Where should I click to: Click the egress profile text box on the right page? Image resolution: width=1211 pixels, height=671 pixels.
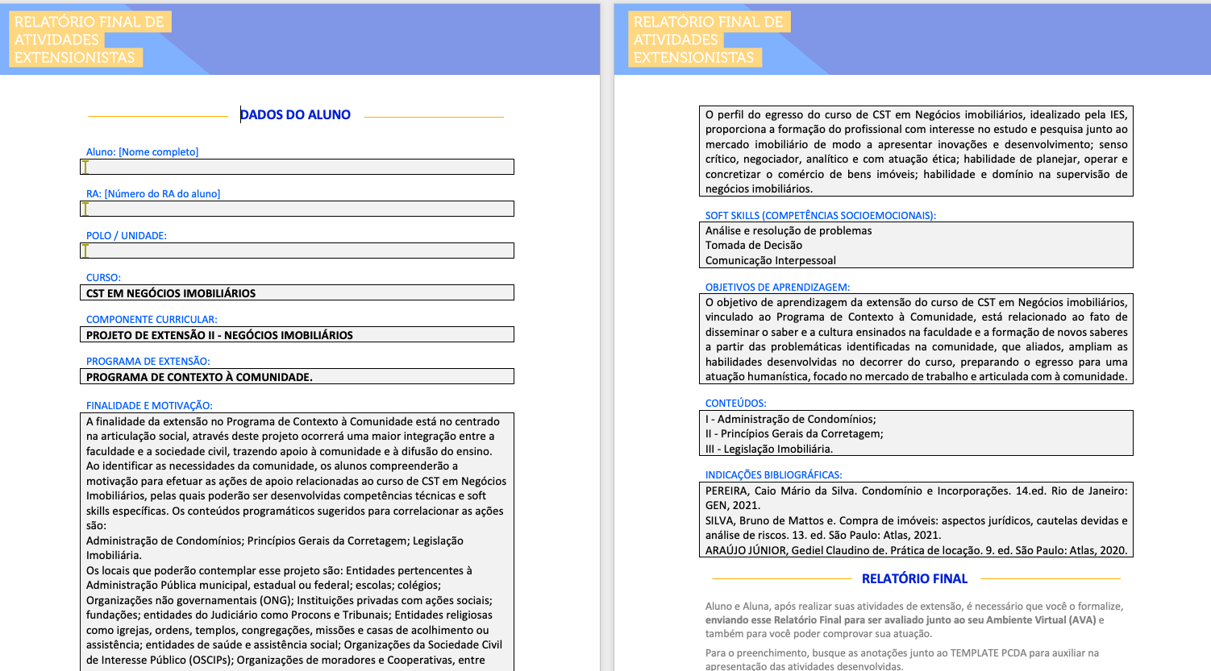(x=916, y=151)
